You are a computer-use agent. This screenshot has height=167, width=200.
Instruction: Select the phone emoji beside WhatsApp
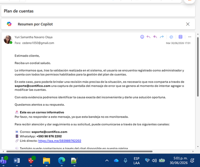[x=17, y=136]
